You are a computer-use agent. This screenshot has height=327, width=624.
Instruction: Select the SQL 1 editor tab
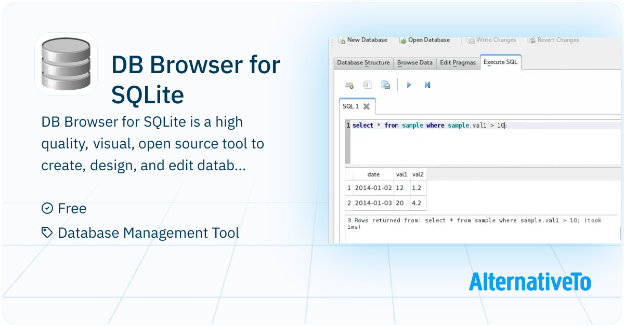(357, 106)
